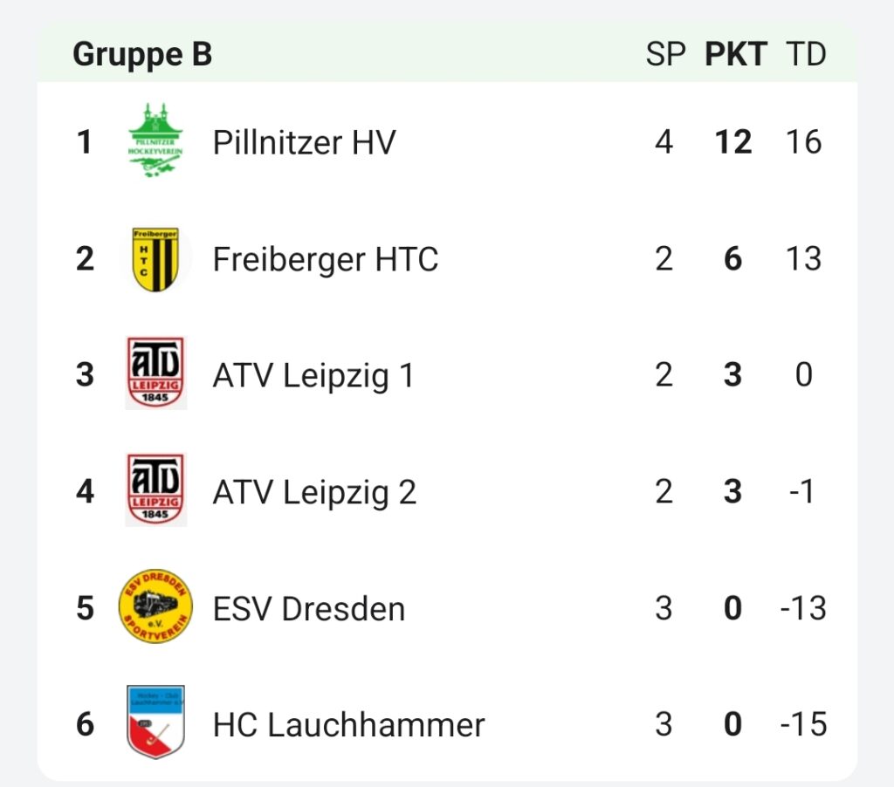Tap the HC Lauchhammer shield logo
This screenshot has width=894, height=787.
coord(155,722)
